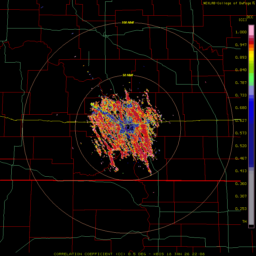Click the 18 JAN 26 date text
The width and height of the screenshot is (256, 256).
[x=178, y=254]
